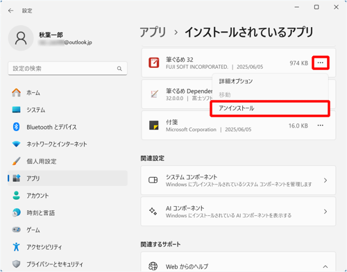
Task: Click the アカウント person icon
Action: 16,196
